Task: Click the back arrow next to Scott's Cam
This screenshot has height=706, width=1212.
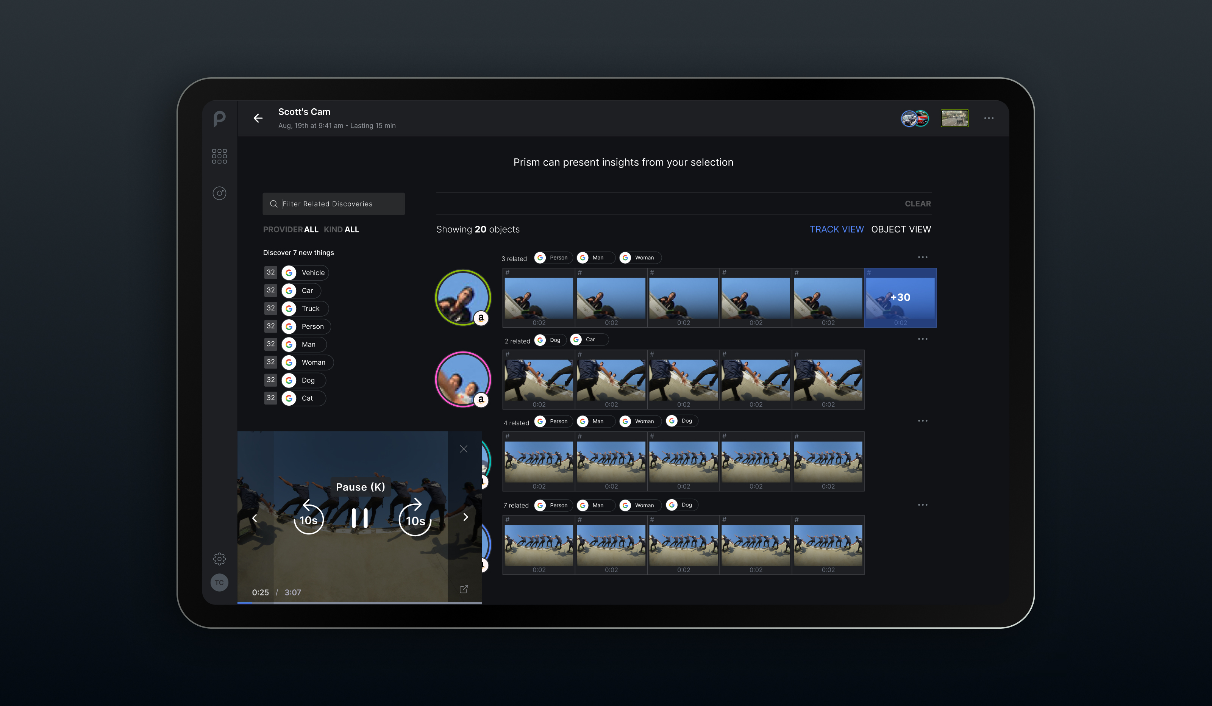Action: [258, 118]
